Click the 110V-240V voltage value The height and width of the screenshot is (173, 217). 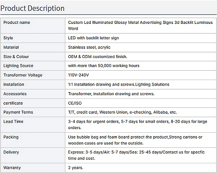pos(78,75)
